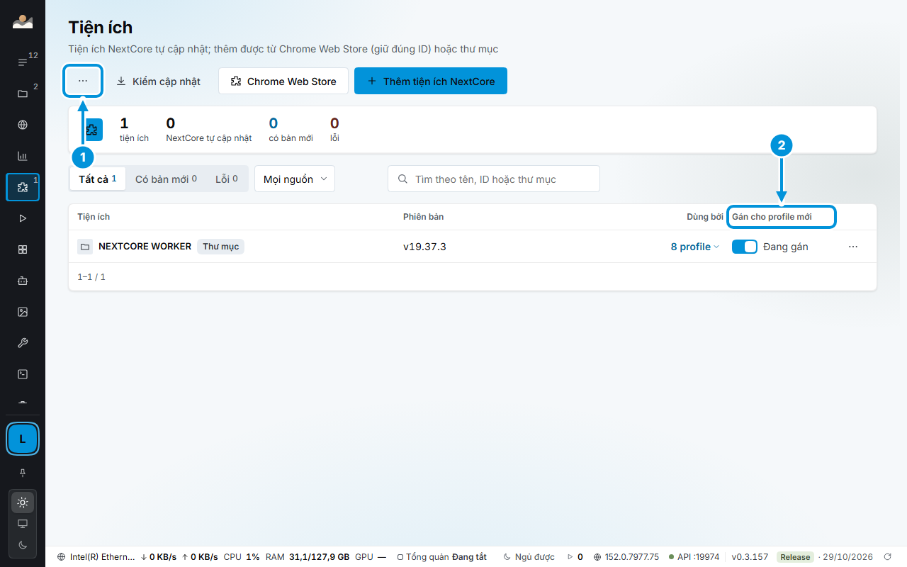The width and height of the screenshot is (907, 567).
Task: Open the robot icon in sidebar
Action: point(23,281)
